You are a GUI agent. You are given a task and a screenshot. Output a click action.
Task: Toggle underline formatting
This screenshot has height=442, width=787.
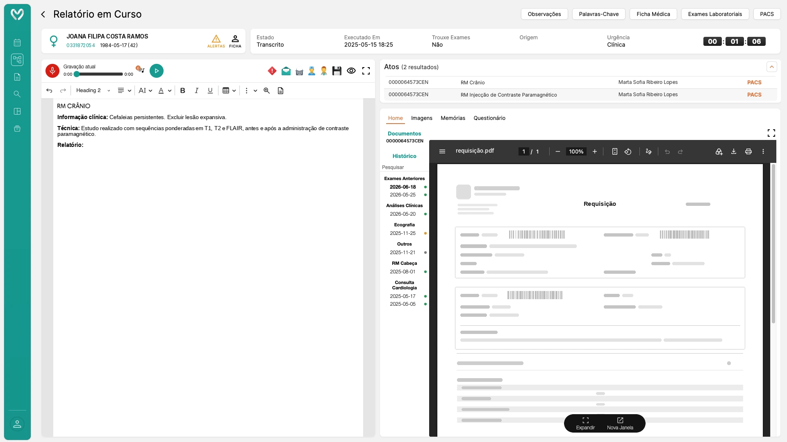click(x=210, y=90)
